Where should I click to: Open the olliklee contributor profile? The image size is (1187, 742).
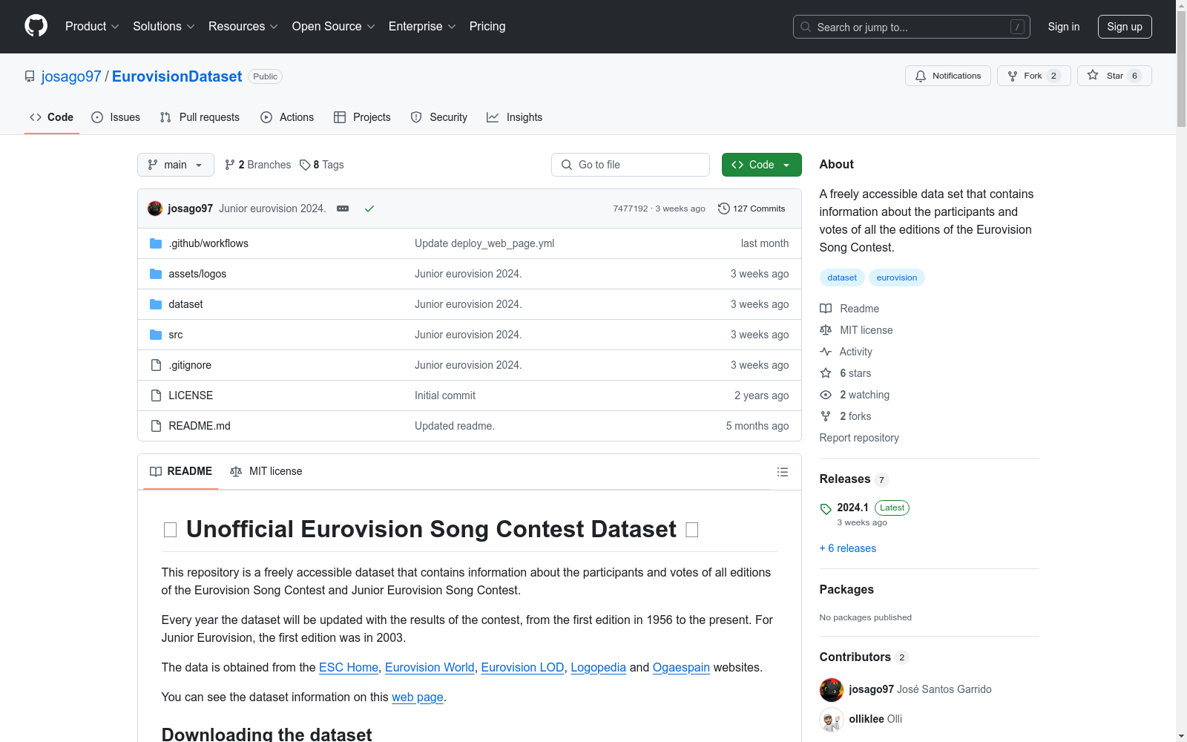point(867,719)
